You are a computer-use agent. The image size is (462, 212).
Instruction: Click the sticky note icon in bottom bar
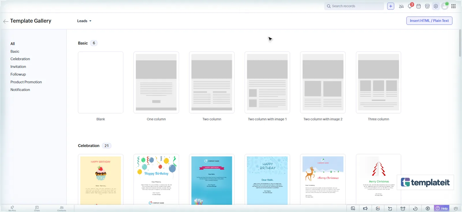click(x=390, y=209)
